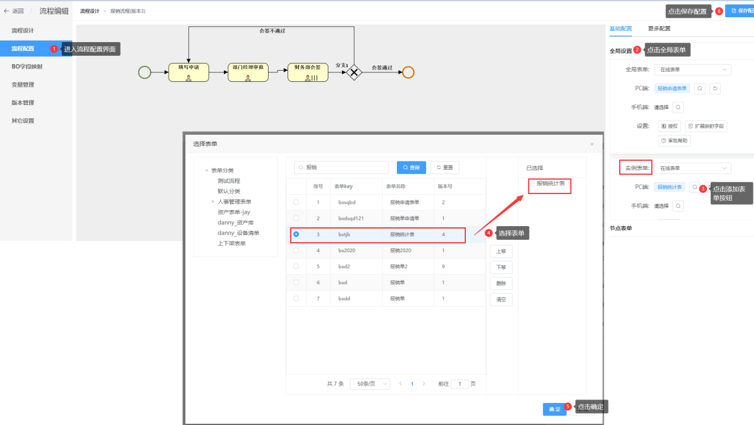The height and width of the screenshot is (425, 754).
Task: Select danny_设备清单 in category tree
Action: click(x=238, y=233)
